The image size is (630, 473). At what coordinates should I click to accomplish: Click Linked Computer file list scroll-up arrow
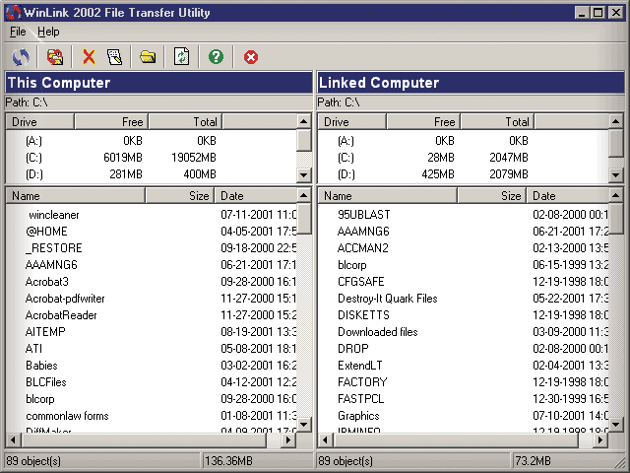click(x=616, y=195)
